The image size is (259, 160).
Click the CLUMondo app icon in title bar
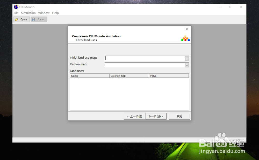(16, 7)
